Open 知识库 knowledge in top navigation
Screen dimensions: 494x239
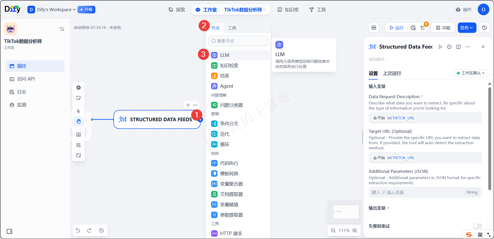(288, 10)
